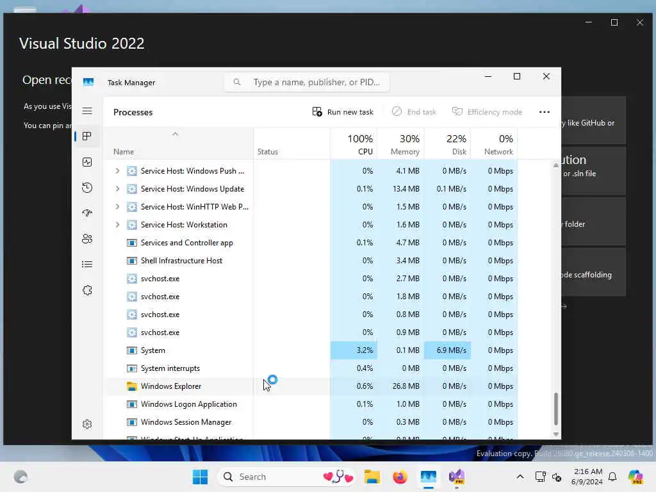Open the notification bell in system tray

click(x=612, y=477)
